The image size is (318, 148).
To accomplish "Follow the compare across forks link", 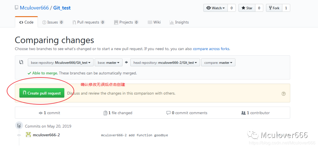I will [x=211, y=49].
